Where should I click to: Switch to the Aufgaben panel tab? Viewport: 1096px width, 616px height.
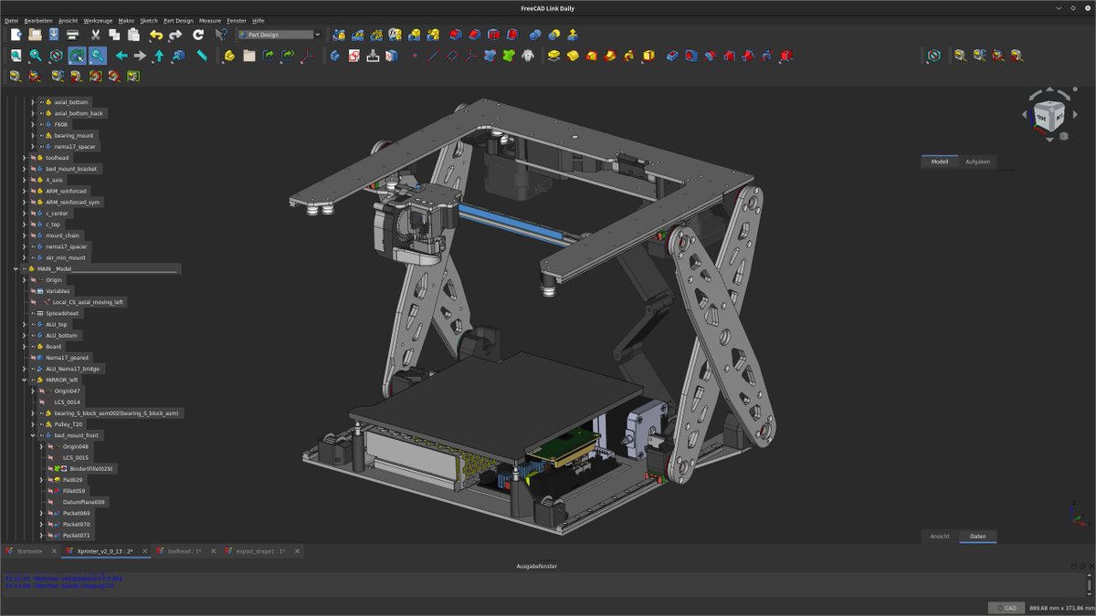coord(977,162)
